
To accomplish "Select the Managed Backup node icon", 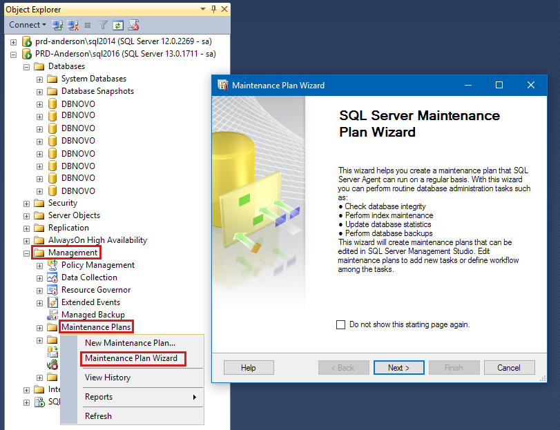I will tap(52, 315).
